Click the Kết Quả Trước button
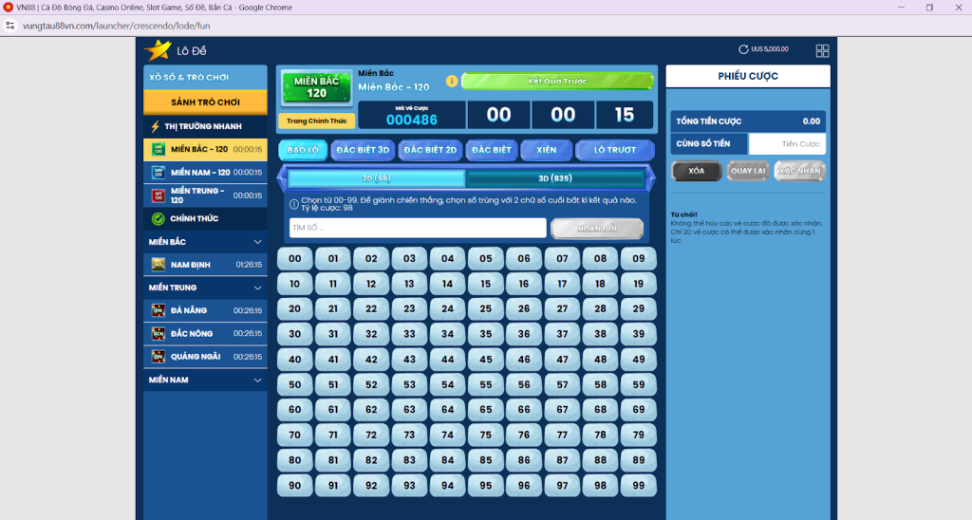The height and width of the screenshot is (520, 972). [557, 82]
